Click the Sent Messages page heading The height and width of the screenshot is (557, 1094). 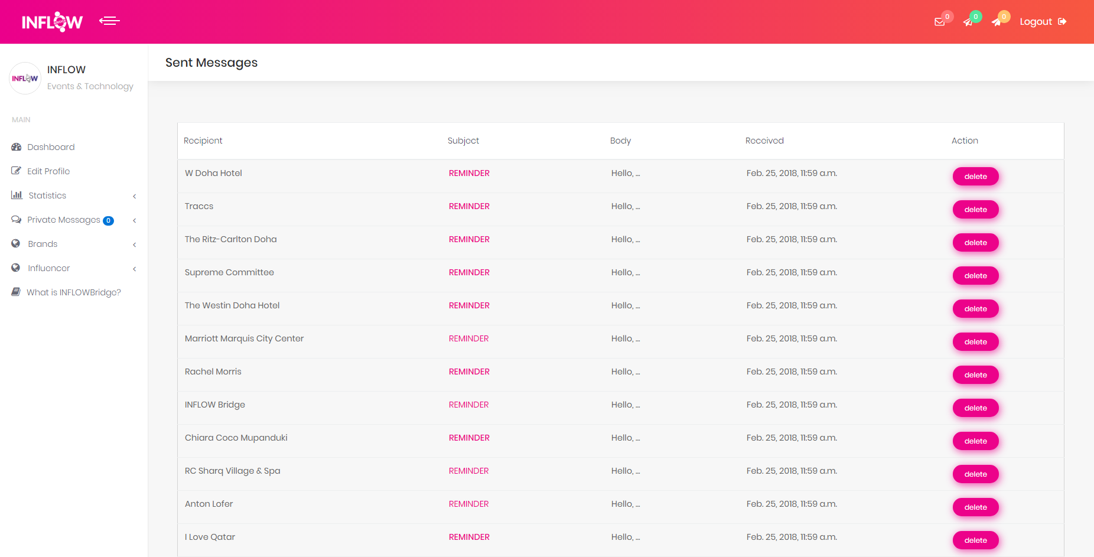[x=211, y=63]
